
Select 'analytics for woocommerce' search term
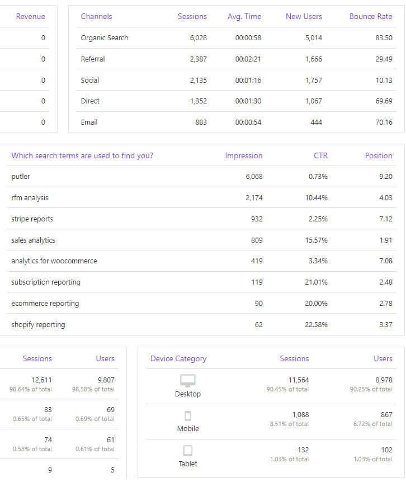(54, 261)
